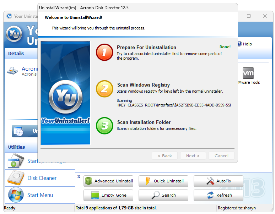Click the Registered to:sharyn status text
Screen dimensions: 275x214
tap(237, 208)
